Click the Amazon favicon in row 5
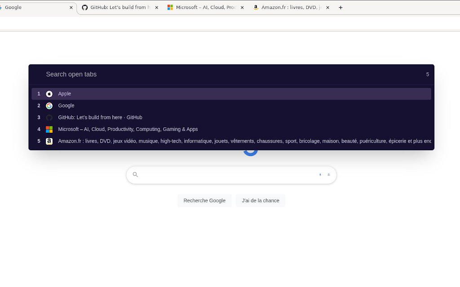The height and width of the screenshot is (287, 460). coord(49,141)
